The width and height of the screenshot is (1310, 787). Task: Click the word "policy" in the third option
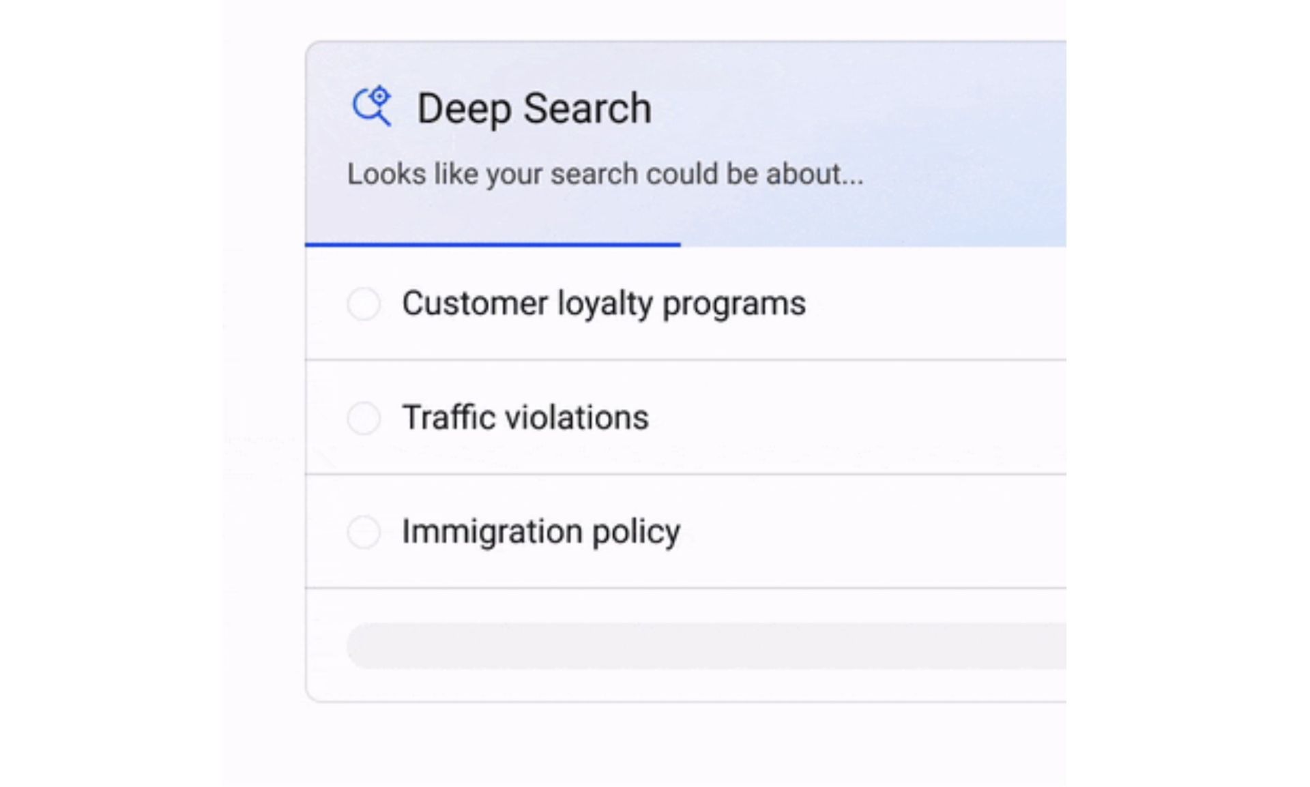(636, 531)
